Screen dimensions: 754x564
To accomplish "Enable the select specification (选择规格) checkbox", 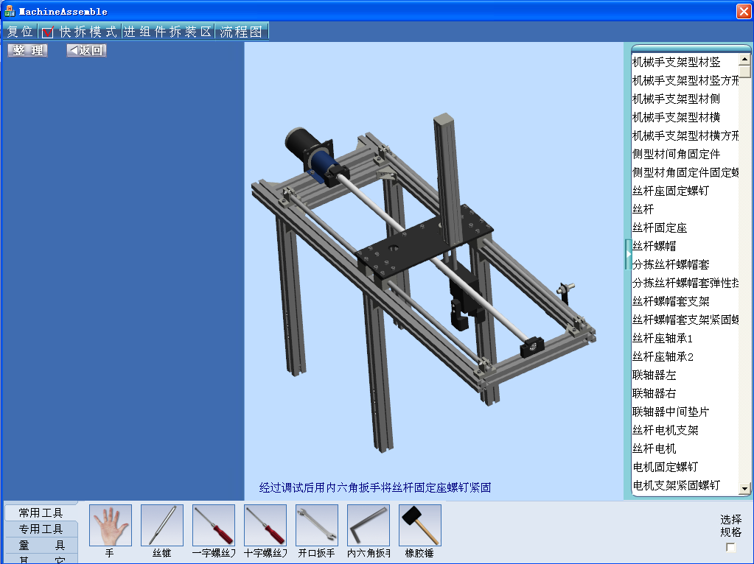I will click(730, 548).
